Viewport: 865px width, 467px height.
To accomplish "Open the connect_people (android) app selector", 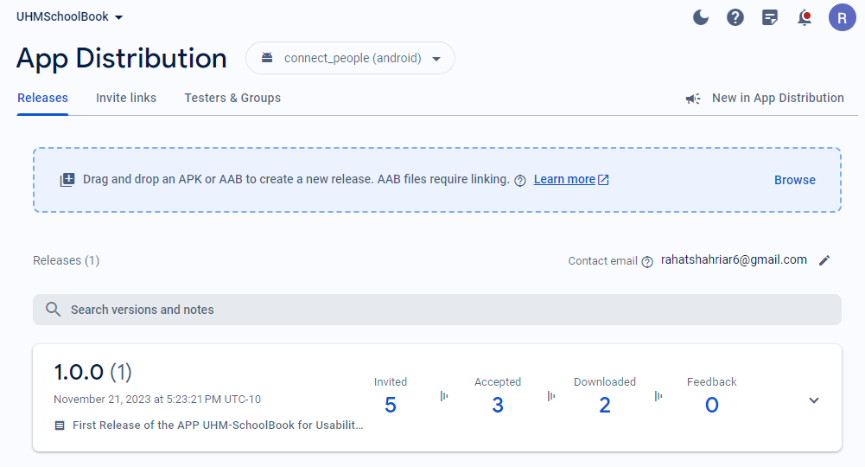I will (x=350, y=59).
